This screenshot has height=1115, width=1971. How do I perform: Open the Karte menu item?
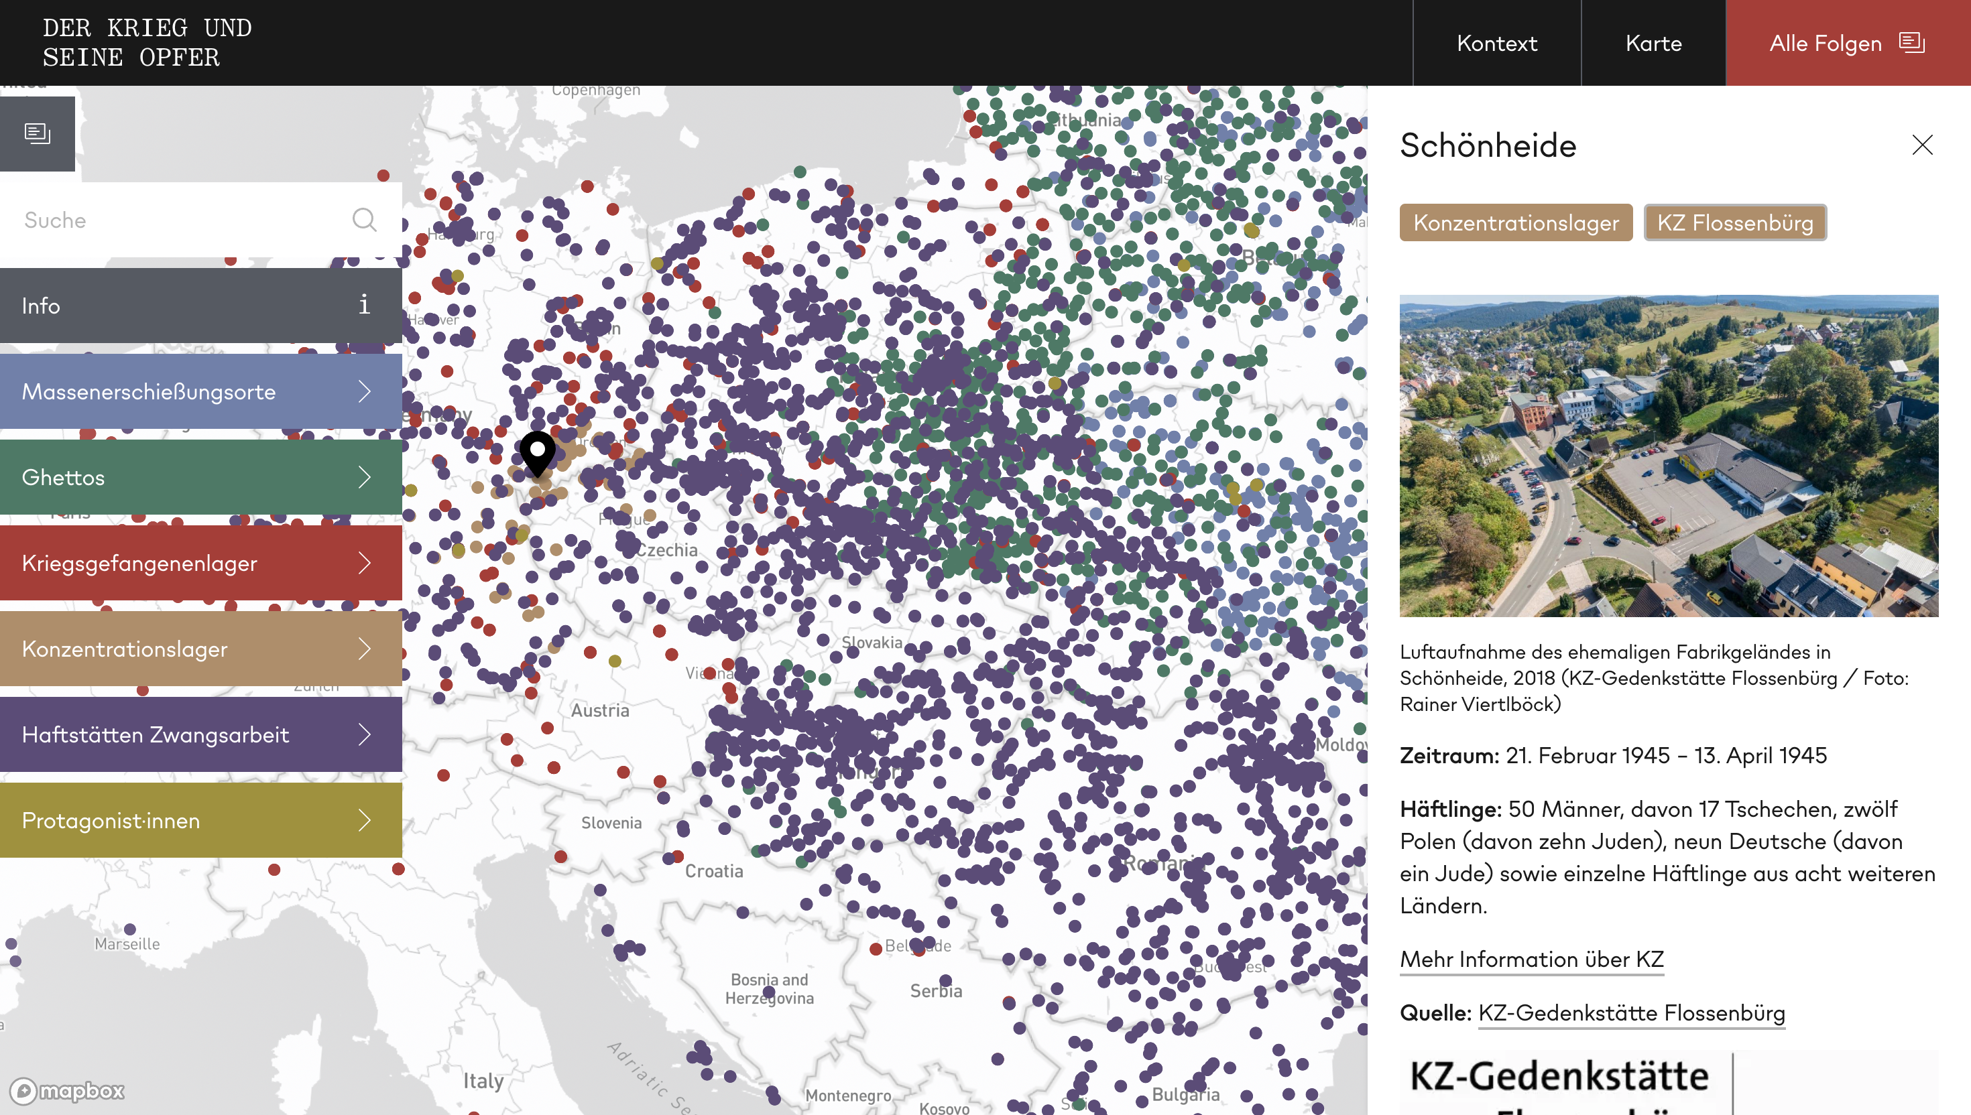click(1653, 43)
